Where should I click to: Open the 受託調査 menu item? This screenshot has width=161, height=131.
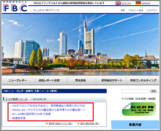pos(80,80)
